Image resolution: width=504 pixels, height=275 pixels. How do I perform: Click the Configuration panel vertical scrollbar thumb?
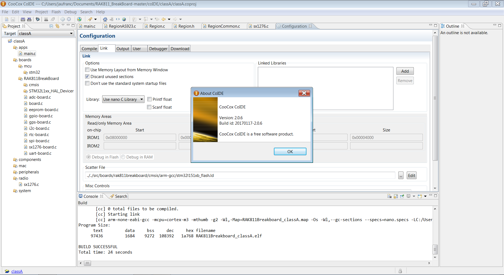pyautogui.click(x=435, y=98)
